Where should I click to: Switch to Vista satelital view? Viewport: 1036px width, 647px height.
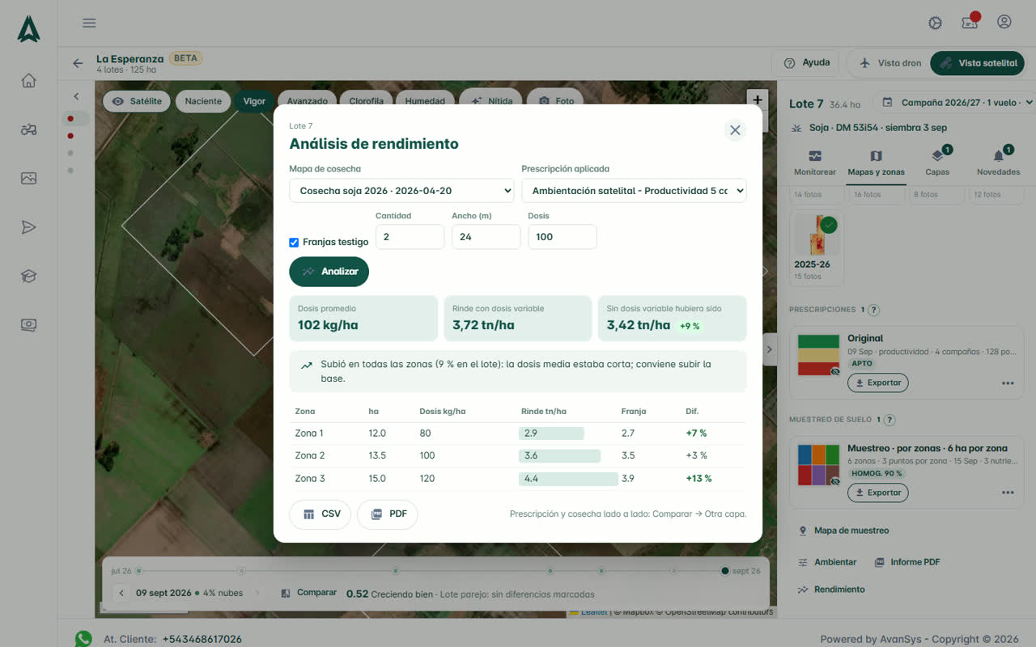tap(977, 63)
